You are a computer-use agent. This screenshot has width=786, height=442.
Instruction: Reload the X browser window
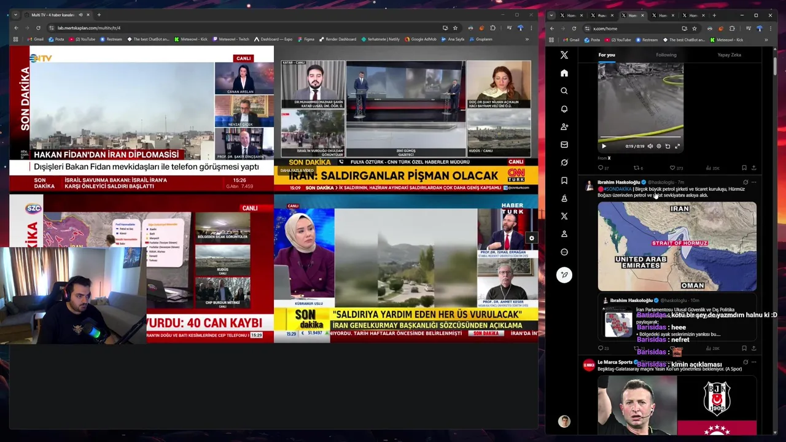(574, 28)
